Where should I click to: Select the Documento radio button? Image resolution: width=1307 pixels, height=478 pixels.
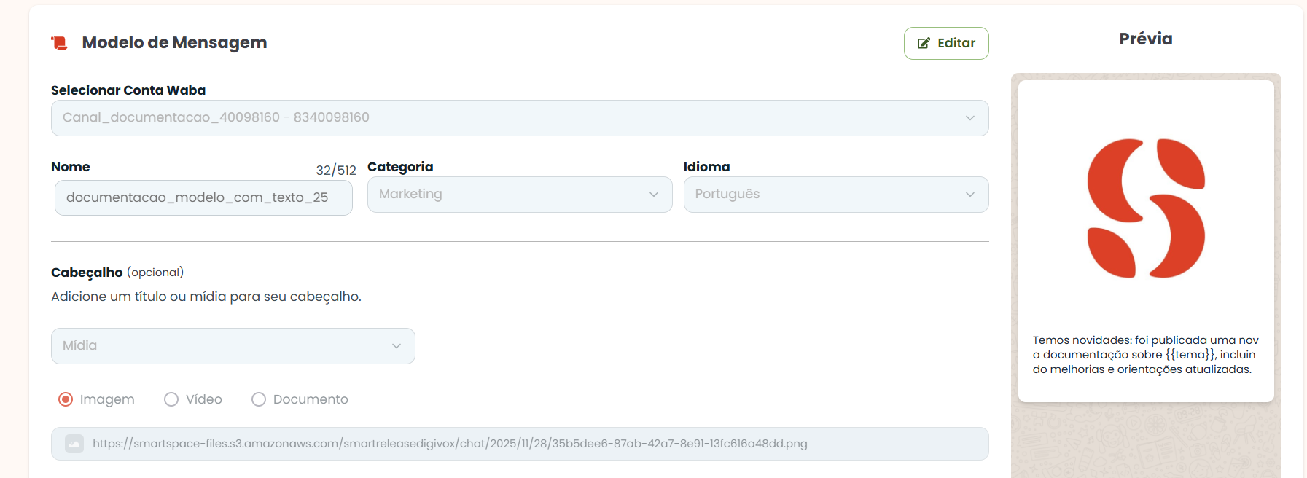pos(259,399)
